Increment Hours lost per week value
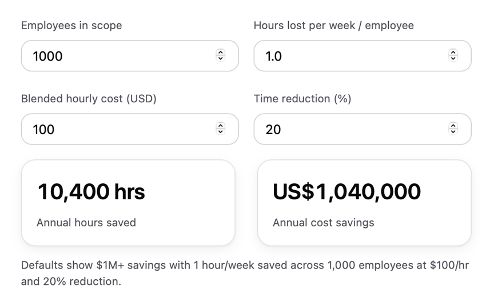 point(453,53)
